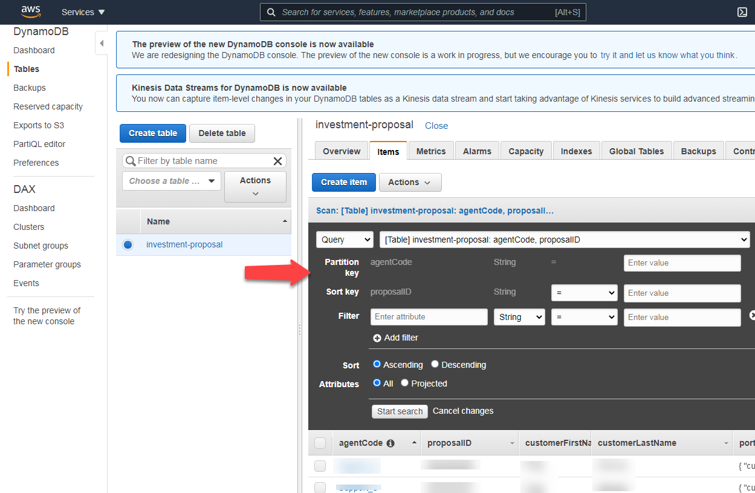Screen dimensions: 755x493
Task: Collapse the sidebar with the arrow handle
Action: [x=102, y=44]
